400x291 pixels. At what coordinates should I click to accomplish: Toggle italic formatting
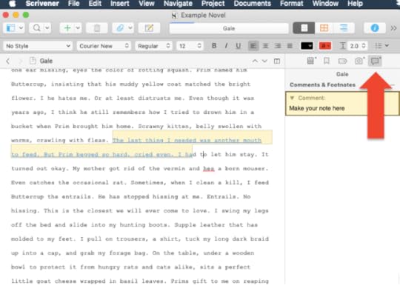[226, 46]
